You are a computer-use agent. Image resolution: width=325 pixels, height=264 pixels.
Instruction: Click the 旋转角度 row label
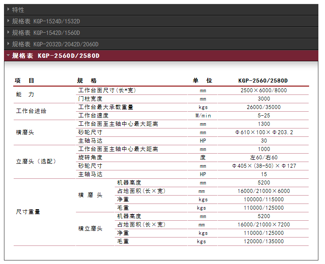(x=90, y=158)
